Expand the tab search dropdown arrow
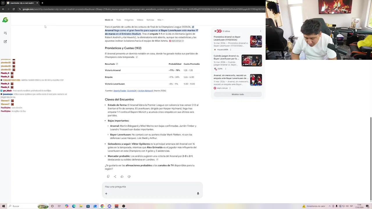Viewport: 372px width, 209px height. coord(3,3)
